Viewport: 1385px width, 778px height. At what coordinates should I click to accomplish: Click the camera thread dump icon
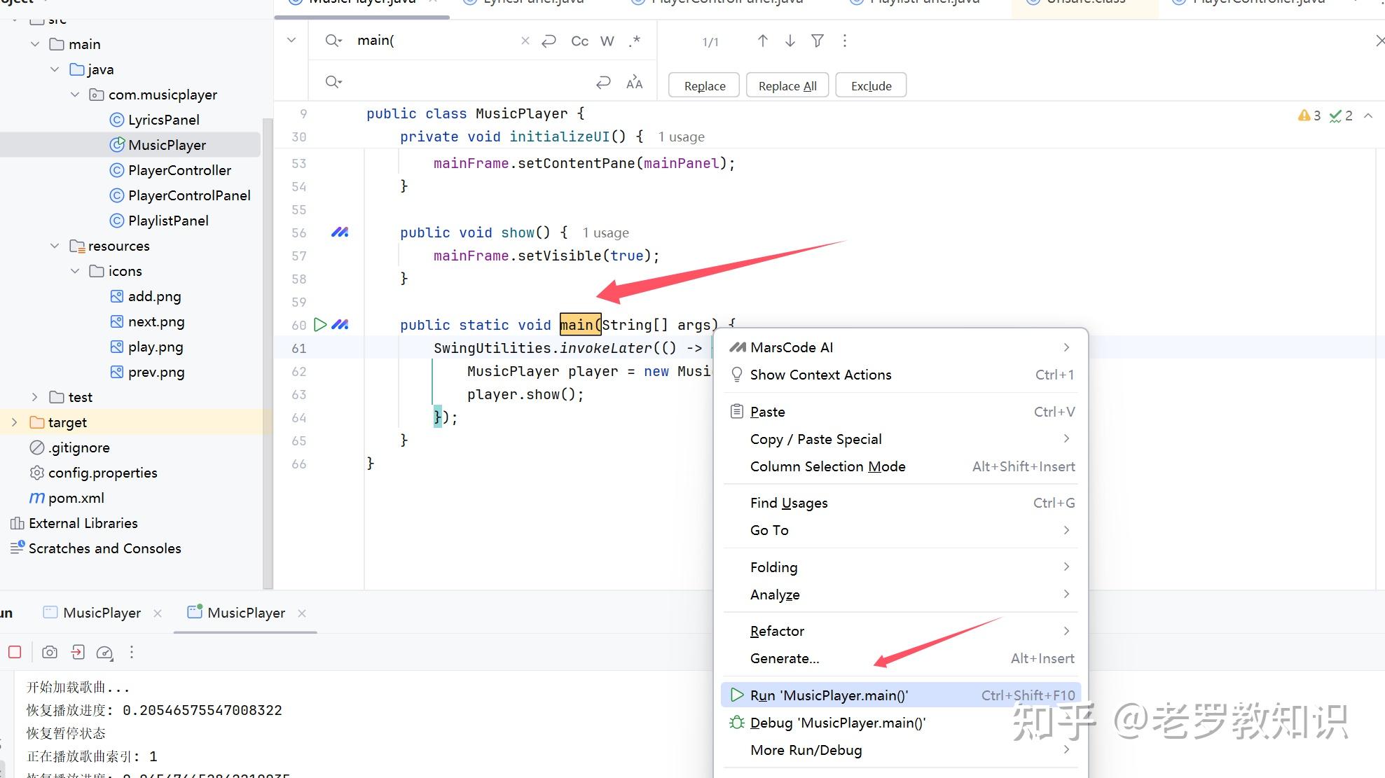(50, 652)
